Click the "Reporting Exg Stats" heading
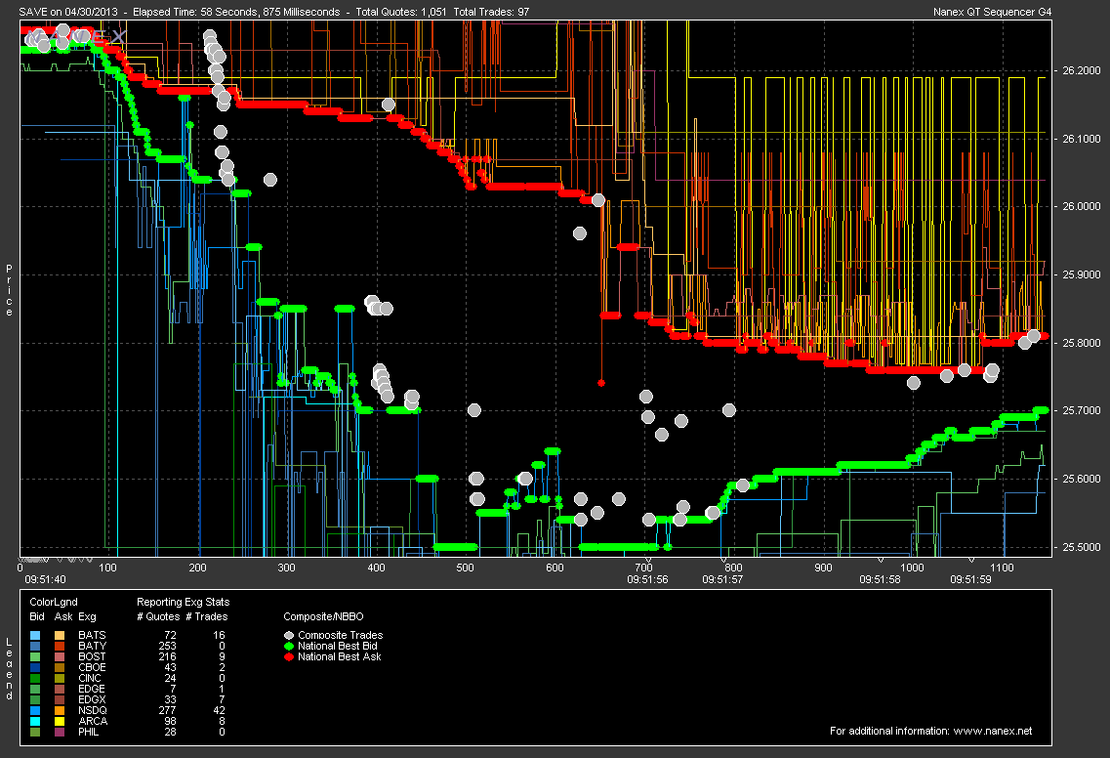1110x758 pixels. coord(184,602)
